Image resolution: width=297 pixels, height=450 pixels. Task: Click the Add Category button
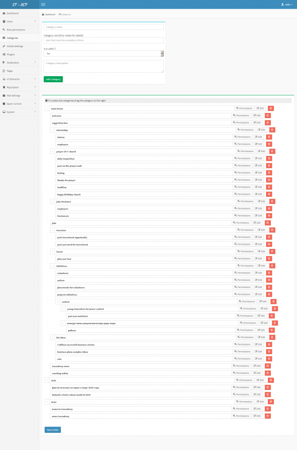click(x=53, y=79)
